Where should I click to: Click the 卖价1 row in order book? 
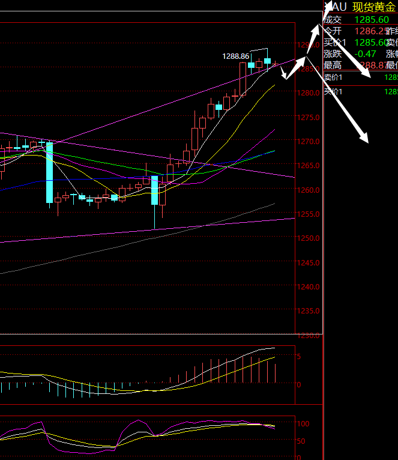tap(361, 77)
